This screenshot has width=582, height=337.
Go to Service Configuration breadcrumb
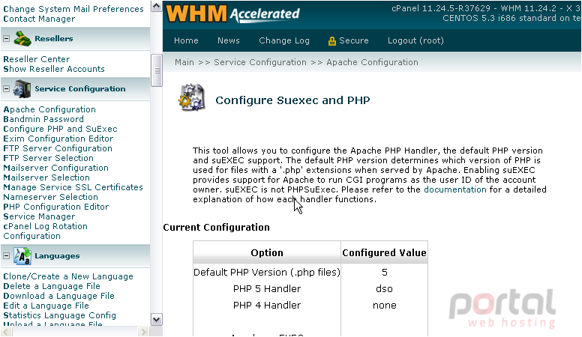(x=259, y=62)
